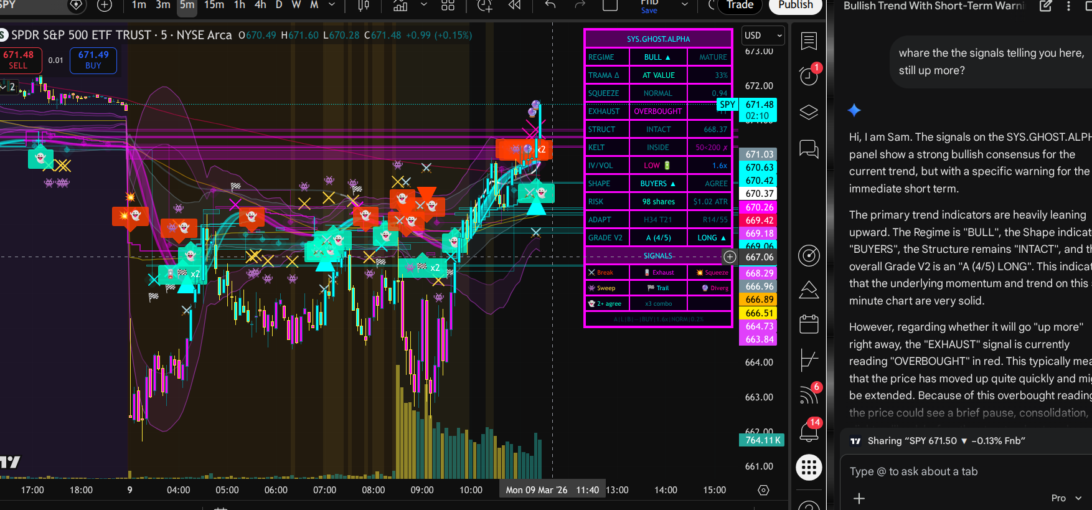Open the Alerts clock icon
The width and height of the screenshot is (1092, 510).
pyautogui.click(x=809, y=76)
